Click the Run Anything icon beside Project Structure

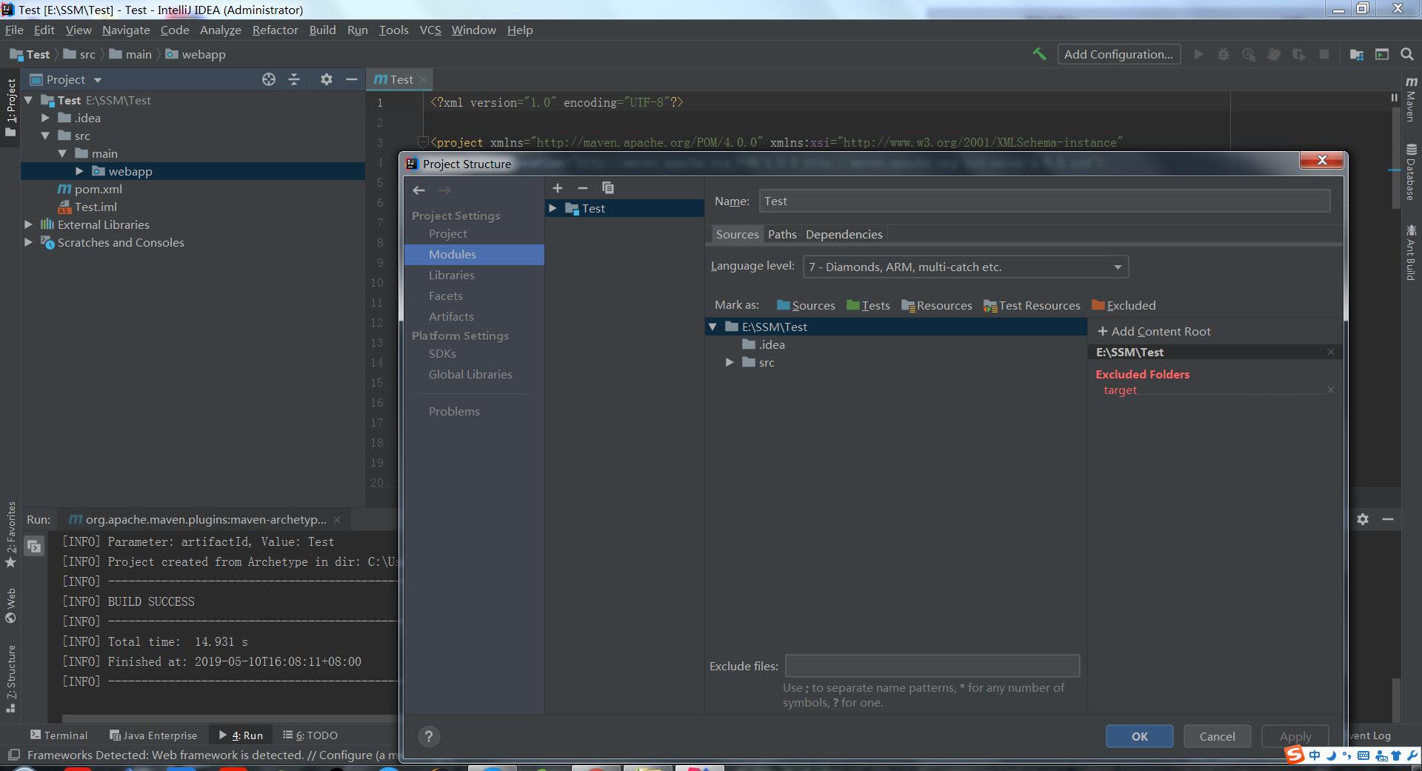coord(1382,54)
